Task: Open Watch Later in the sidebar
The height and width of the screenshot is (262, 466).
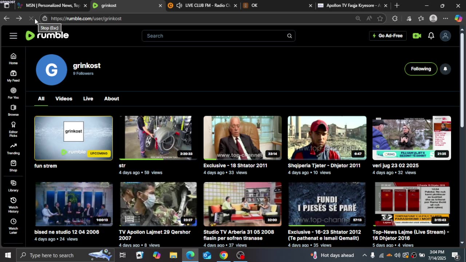Action: tap(13, 226)
